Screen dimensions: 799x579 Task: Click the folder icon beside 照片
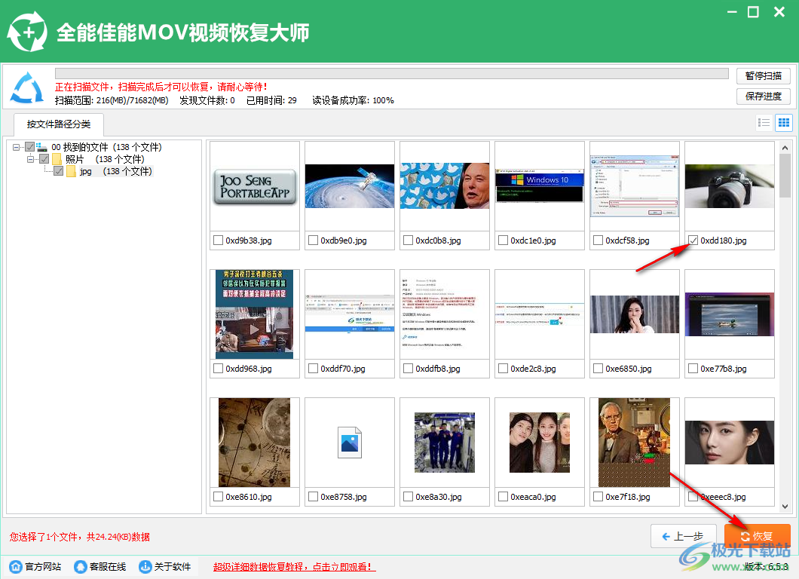pyautogui.click(x=57, y=160)
